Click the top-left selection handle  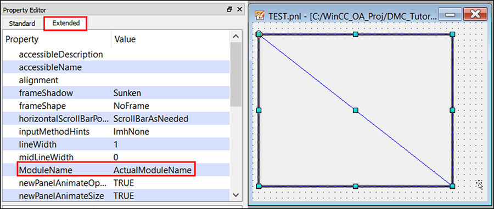point(259,34)
